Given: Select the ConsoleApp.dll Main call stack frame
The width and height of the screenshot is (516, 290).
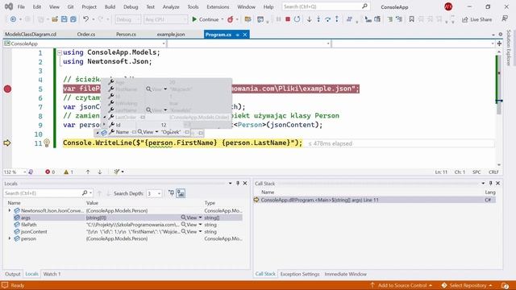Looking at the screenshot, I should (x=374, y=200).
